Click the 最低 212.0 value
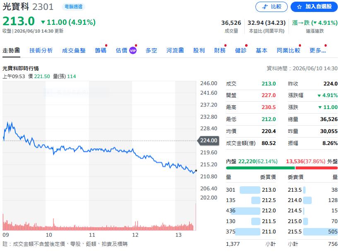Image resolution: width=349 pixels, height=252 pixels. tap(269, 119)
